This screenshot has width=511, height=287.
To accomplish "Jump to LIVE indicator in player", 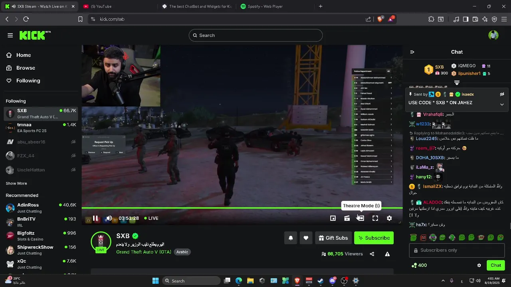I will pos(151,218).
